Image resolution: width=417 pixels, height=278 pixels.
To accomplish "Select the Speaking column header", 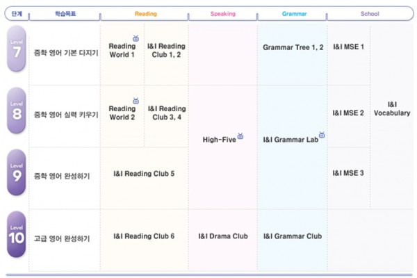I will (x=223, y=14).
